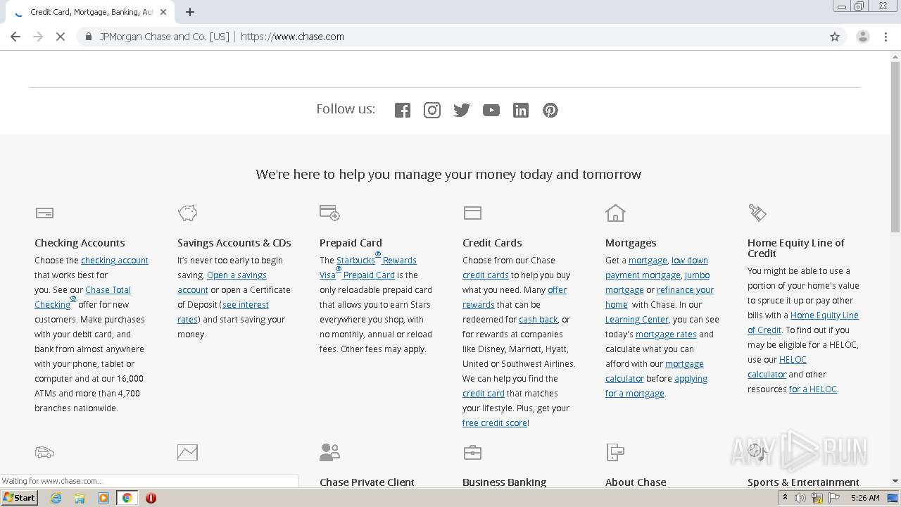Stop page loading with the X button
This screenshot has height=507, width=901.
[x=61, y=37]
